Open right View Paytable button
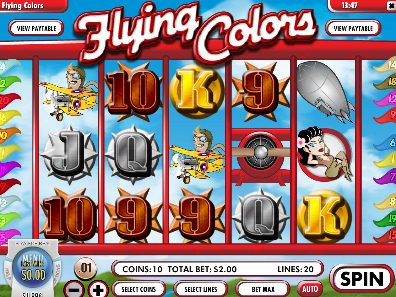This screenshot has width=396, height=297. coord(353,28)
